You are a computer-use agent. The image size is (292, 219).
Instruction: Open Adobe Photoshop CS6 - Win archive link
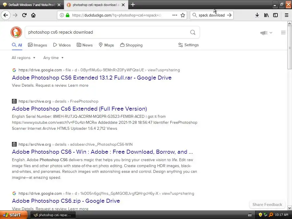coord(102,152)
